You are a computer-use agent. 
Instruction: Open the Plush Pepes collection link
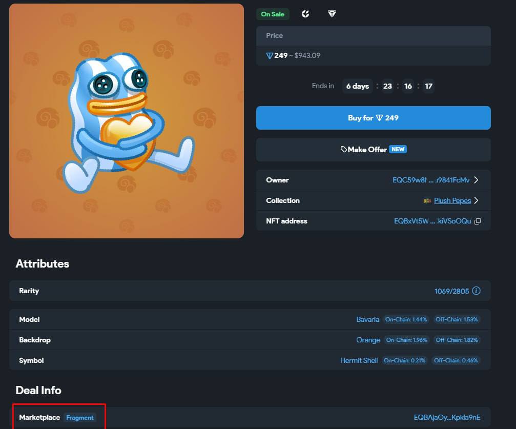pyautogui.click(x=452, y=200)
